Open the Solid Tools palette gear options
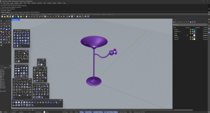The image size is (210, 113). [x=27, y=30]
